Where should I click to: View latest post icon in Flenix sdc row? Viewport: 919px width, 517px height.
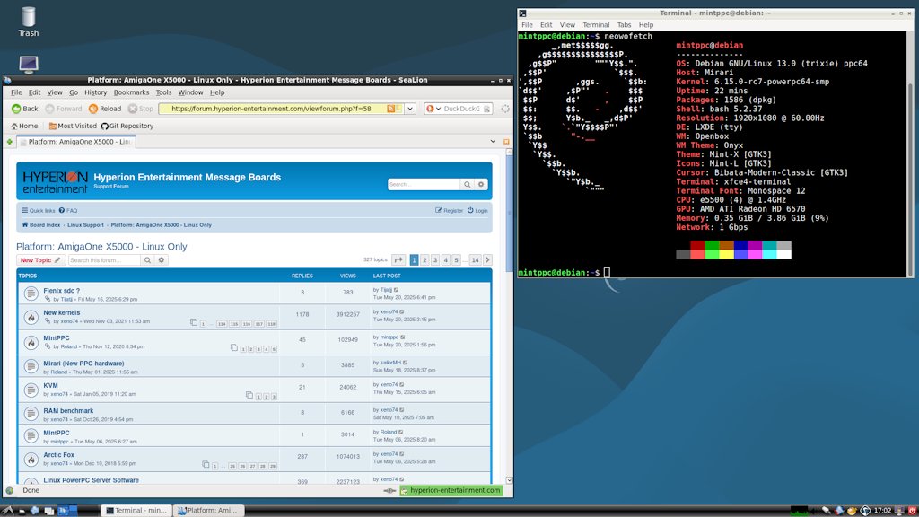coord(397,290)
